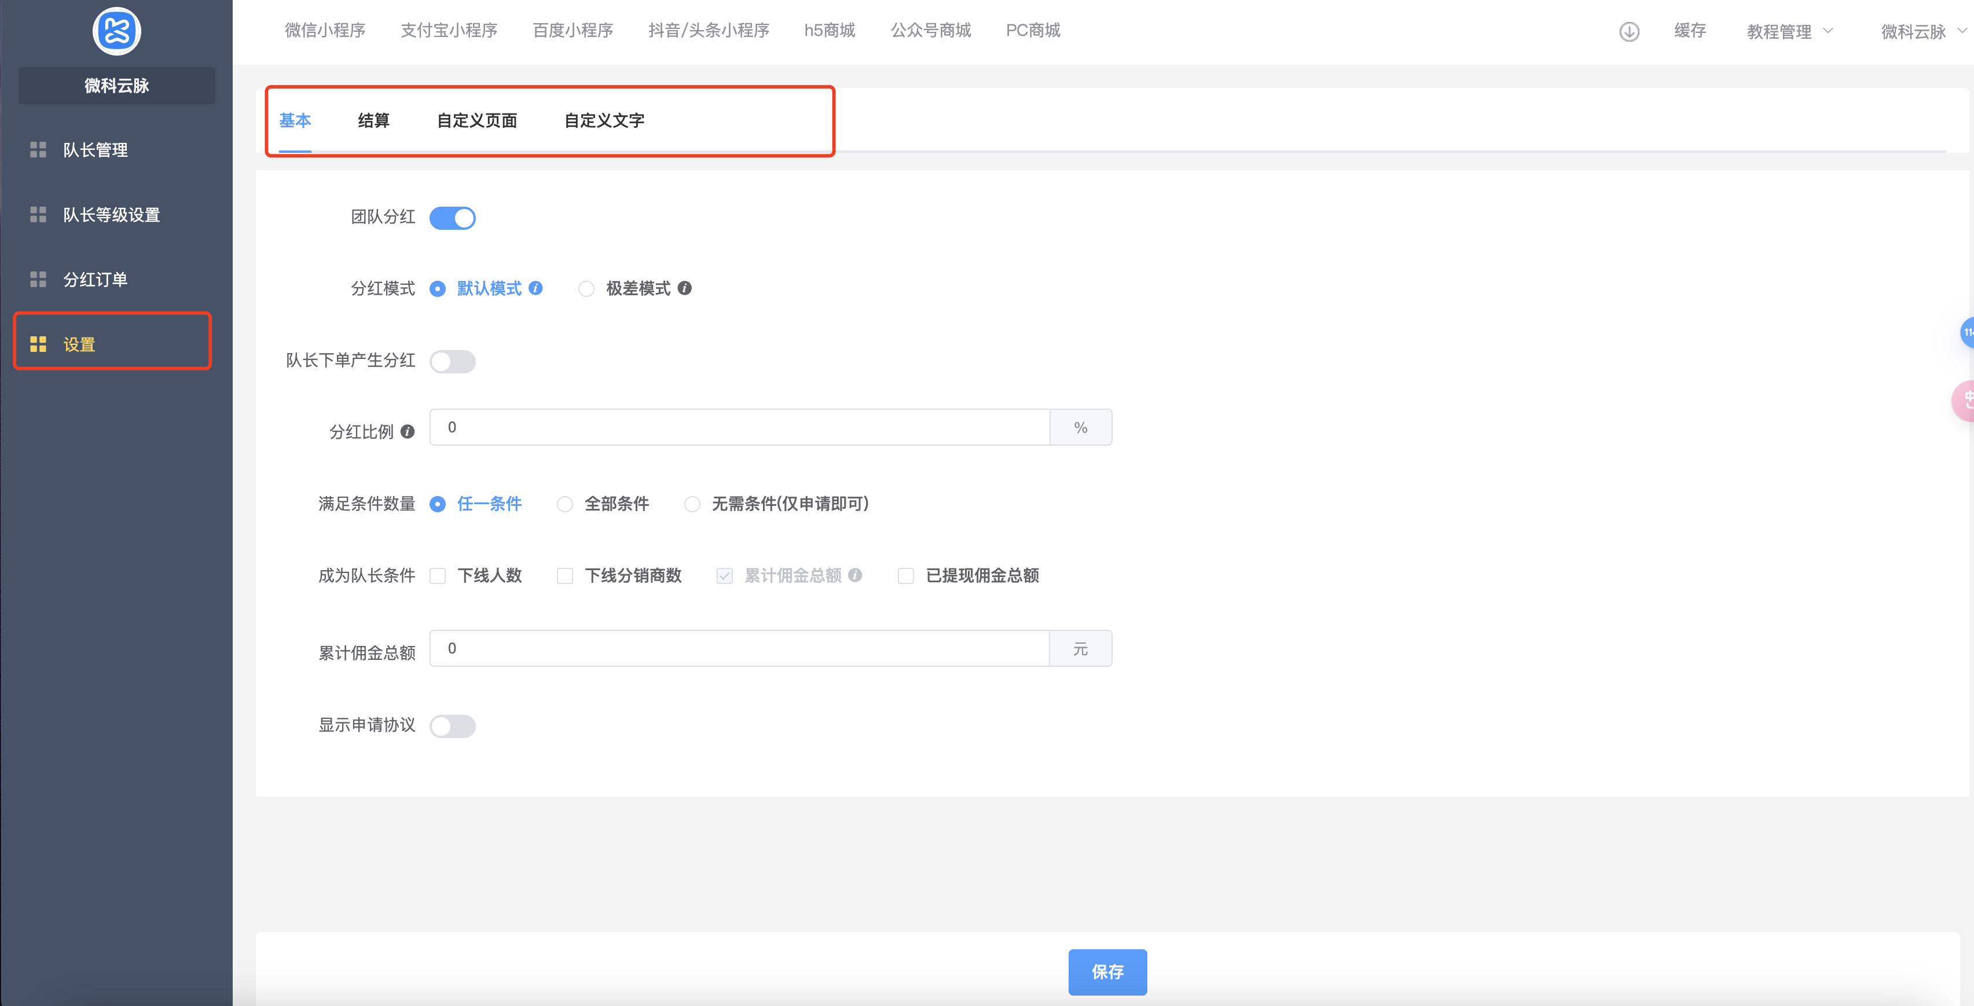Click the 缓存 link in top bar
The width and height of the screenshot is (1974, 1006).
[x=1690, y=30]
